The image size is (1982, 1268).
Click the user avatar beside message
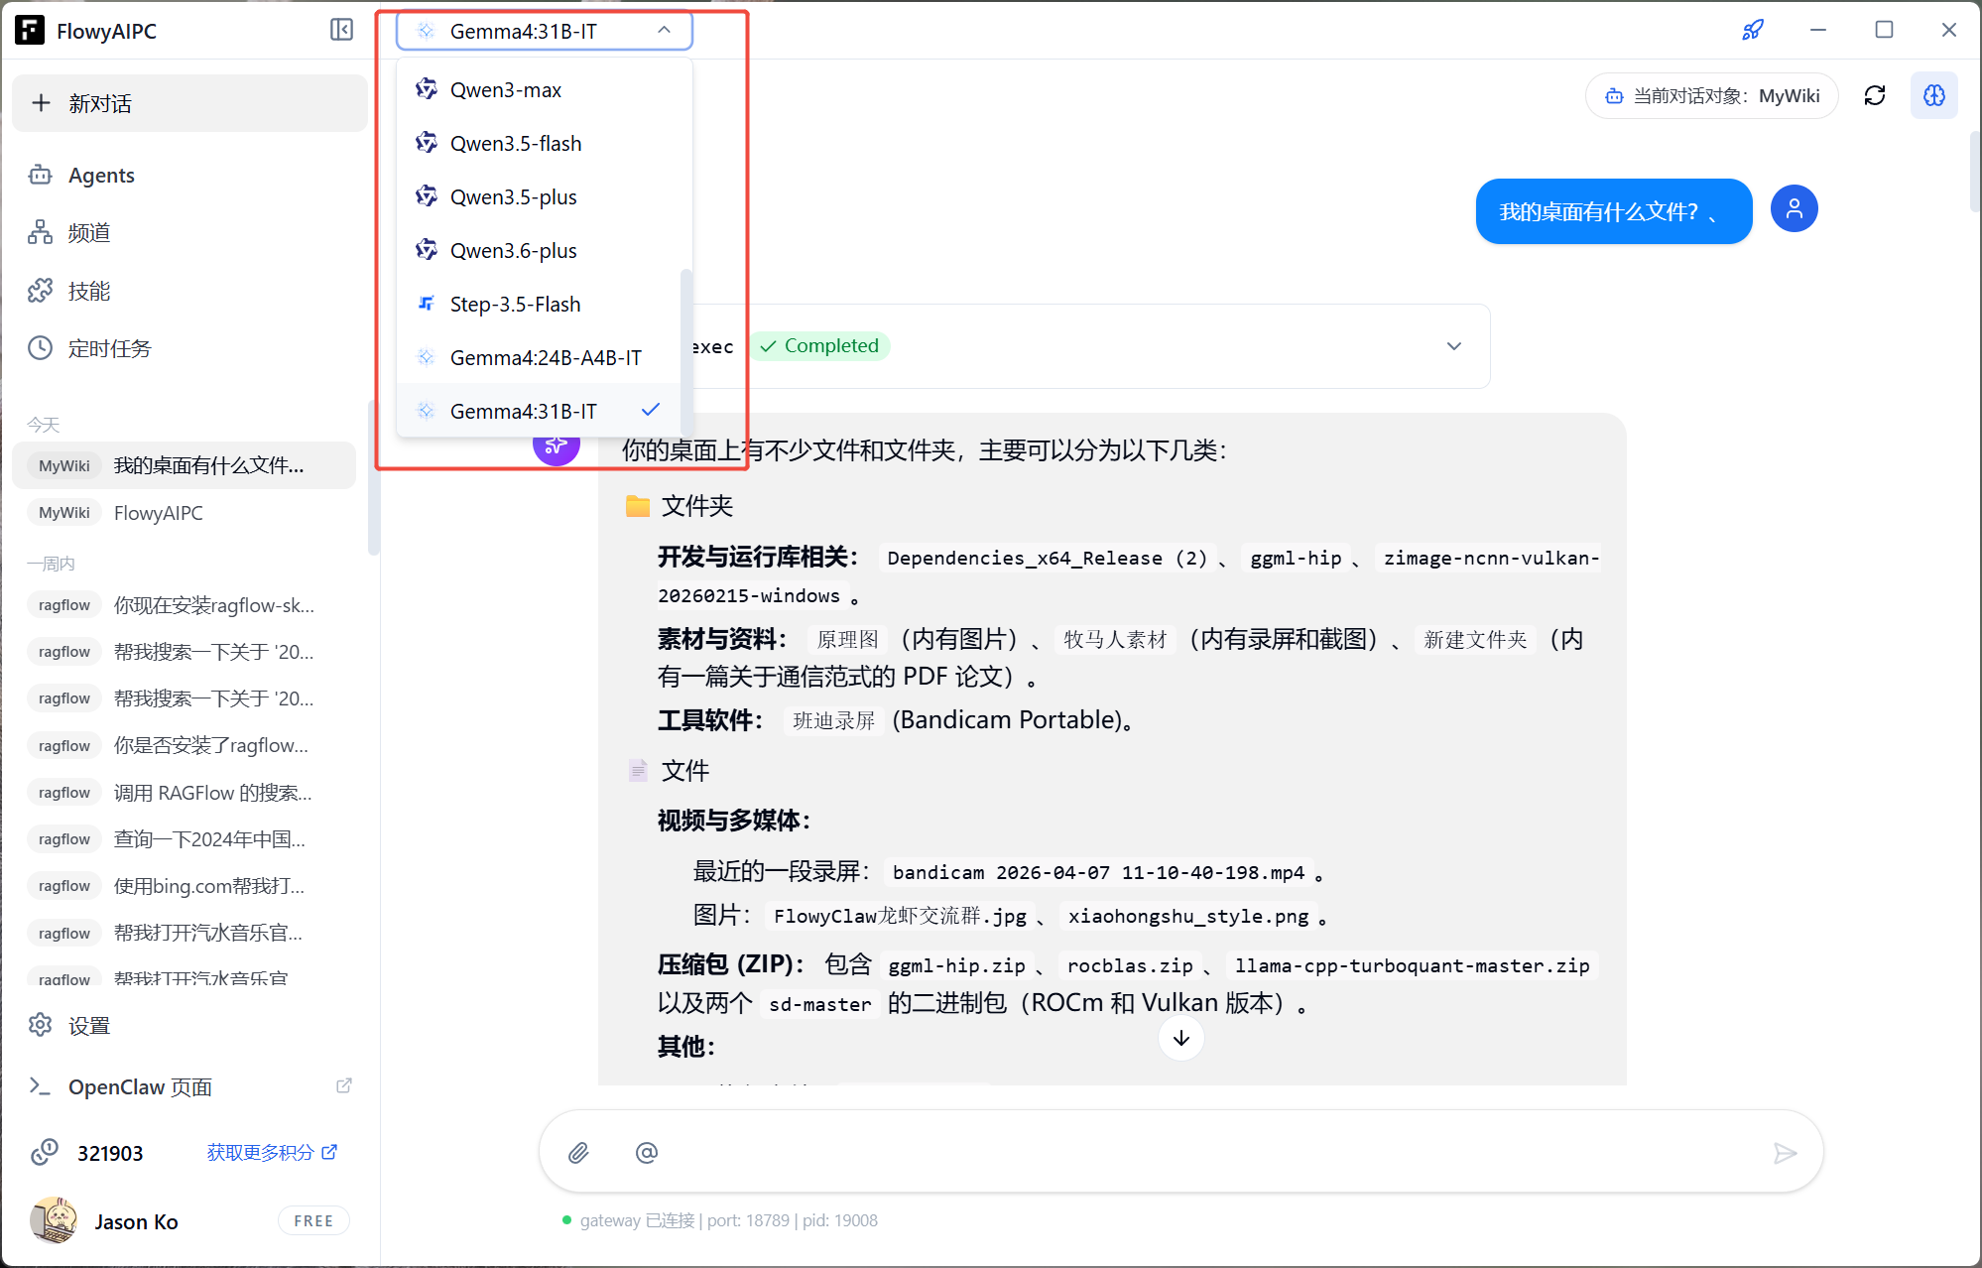pyautogui.click(x=1794, y=208)
